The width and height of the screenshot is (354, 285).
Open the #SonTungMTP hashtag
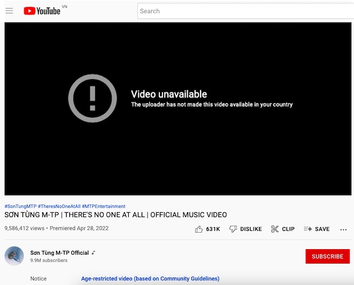[x=20, y=206]
